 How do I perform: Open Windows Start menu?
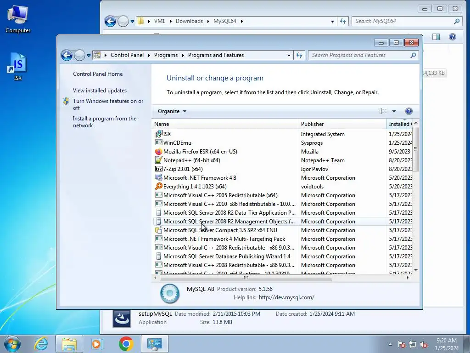click(x=12, y=344)
